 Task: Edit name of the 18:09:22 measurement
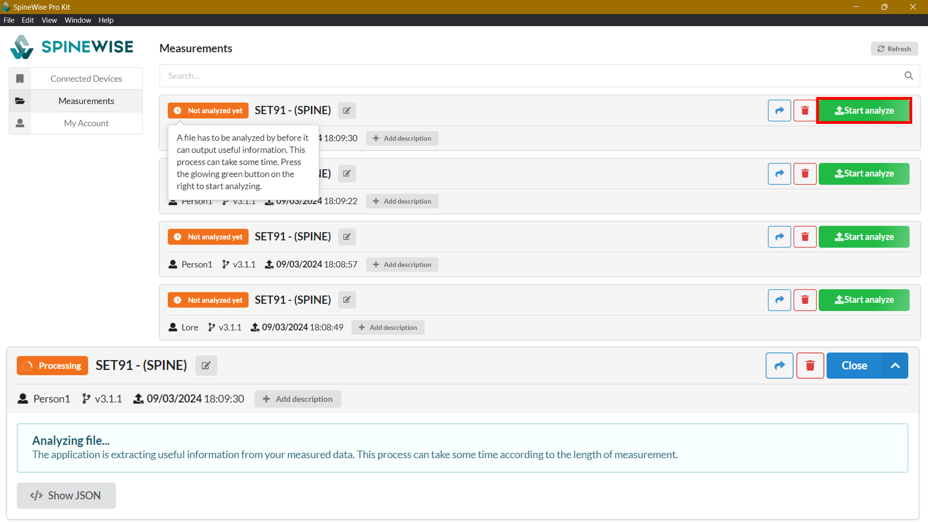[347, 174]
